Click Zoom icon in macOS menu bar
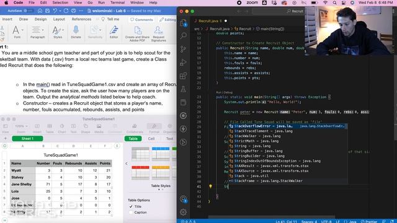Image resolution: width=397 pixels, height=223 pixels. pyautogui.click(x=252, y=2)
